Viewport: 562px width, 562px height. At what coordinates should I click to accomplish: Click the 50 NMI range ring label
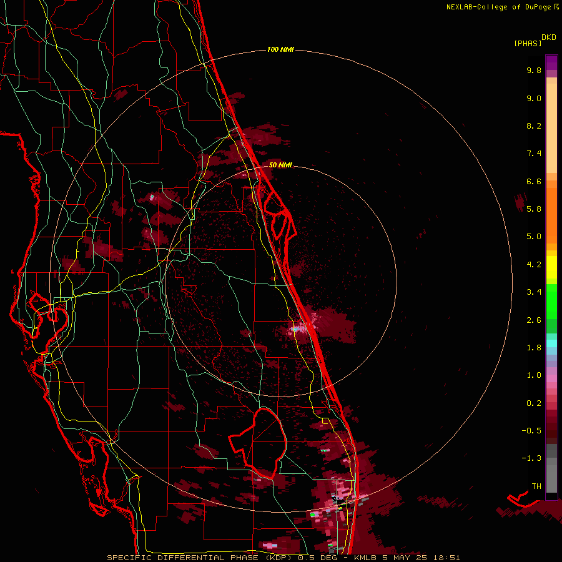click(280, 165)
